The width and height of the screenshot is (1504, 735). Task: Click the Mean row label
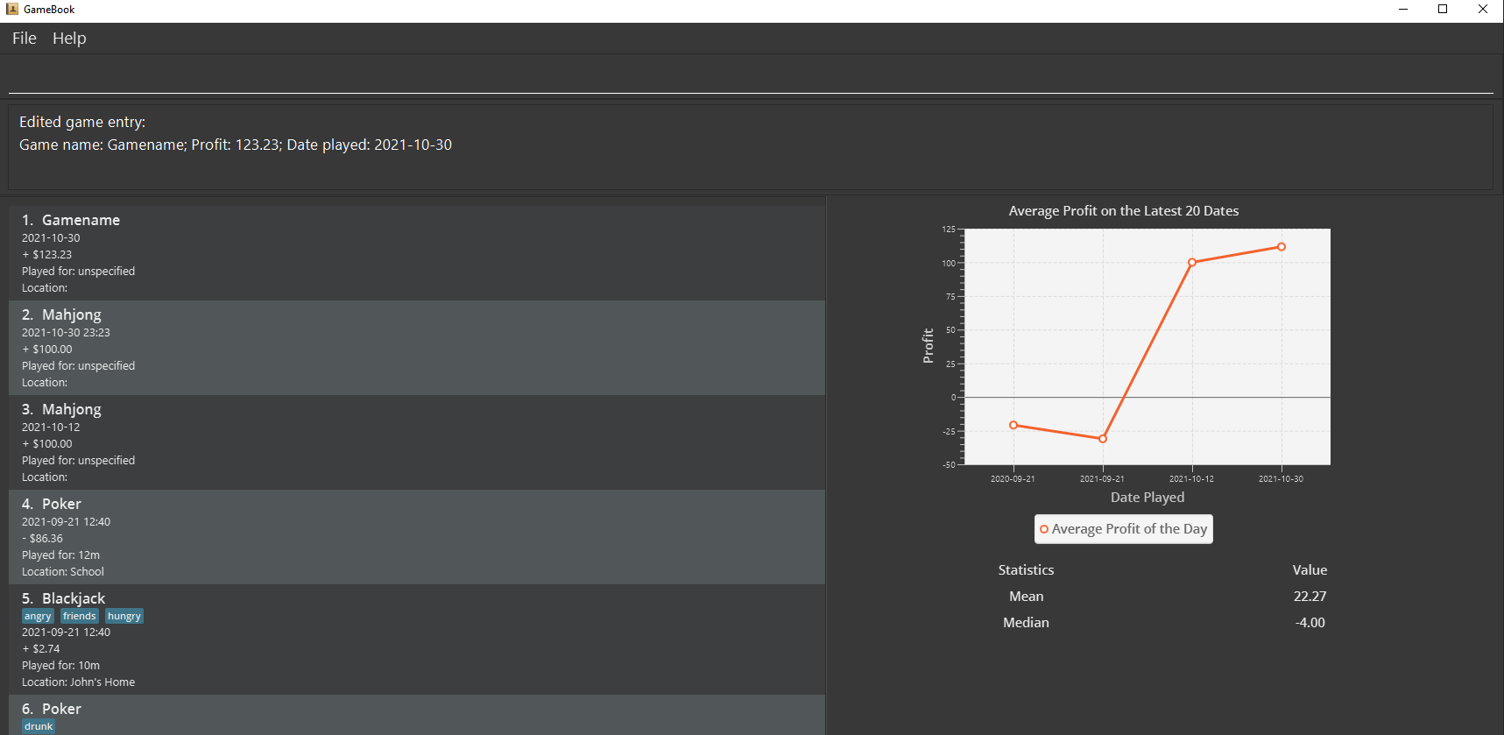[1027, 597]
